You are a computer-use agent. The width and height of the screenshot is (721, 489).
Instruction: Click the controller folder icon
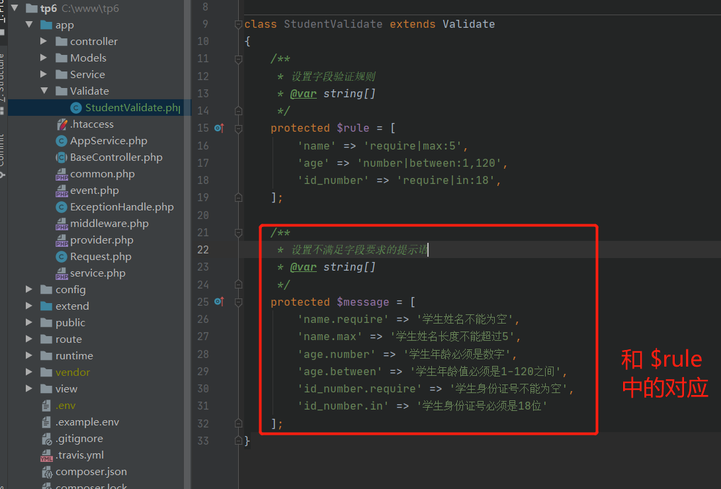pos(62,42)
